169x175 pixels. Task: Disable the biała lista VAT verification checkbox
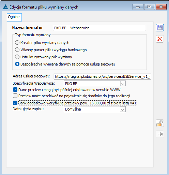pyautogui.click(x=15, y=103)
